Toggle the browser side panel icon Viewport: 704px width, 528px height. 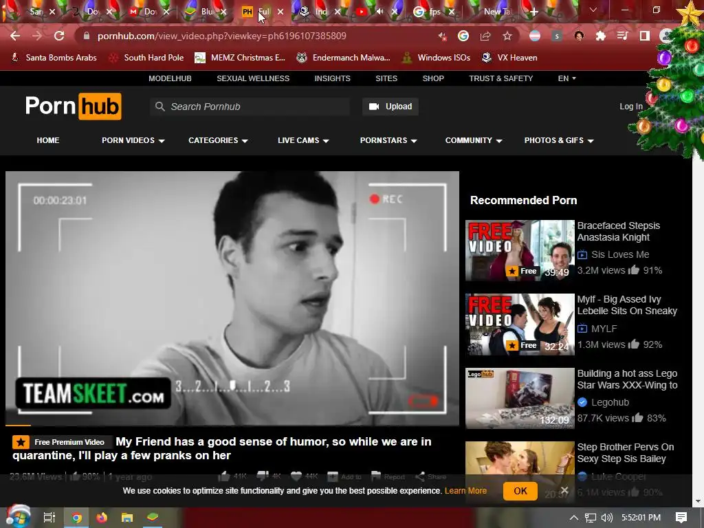click(645, 36)
